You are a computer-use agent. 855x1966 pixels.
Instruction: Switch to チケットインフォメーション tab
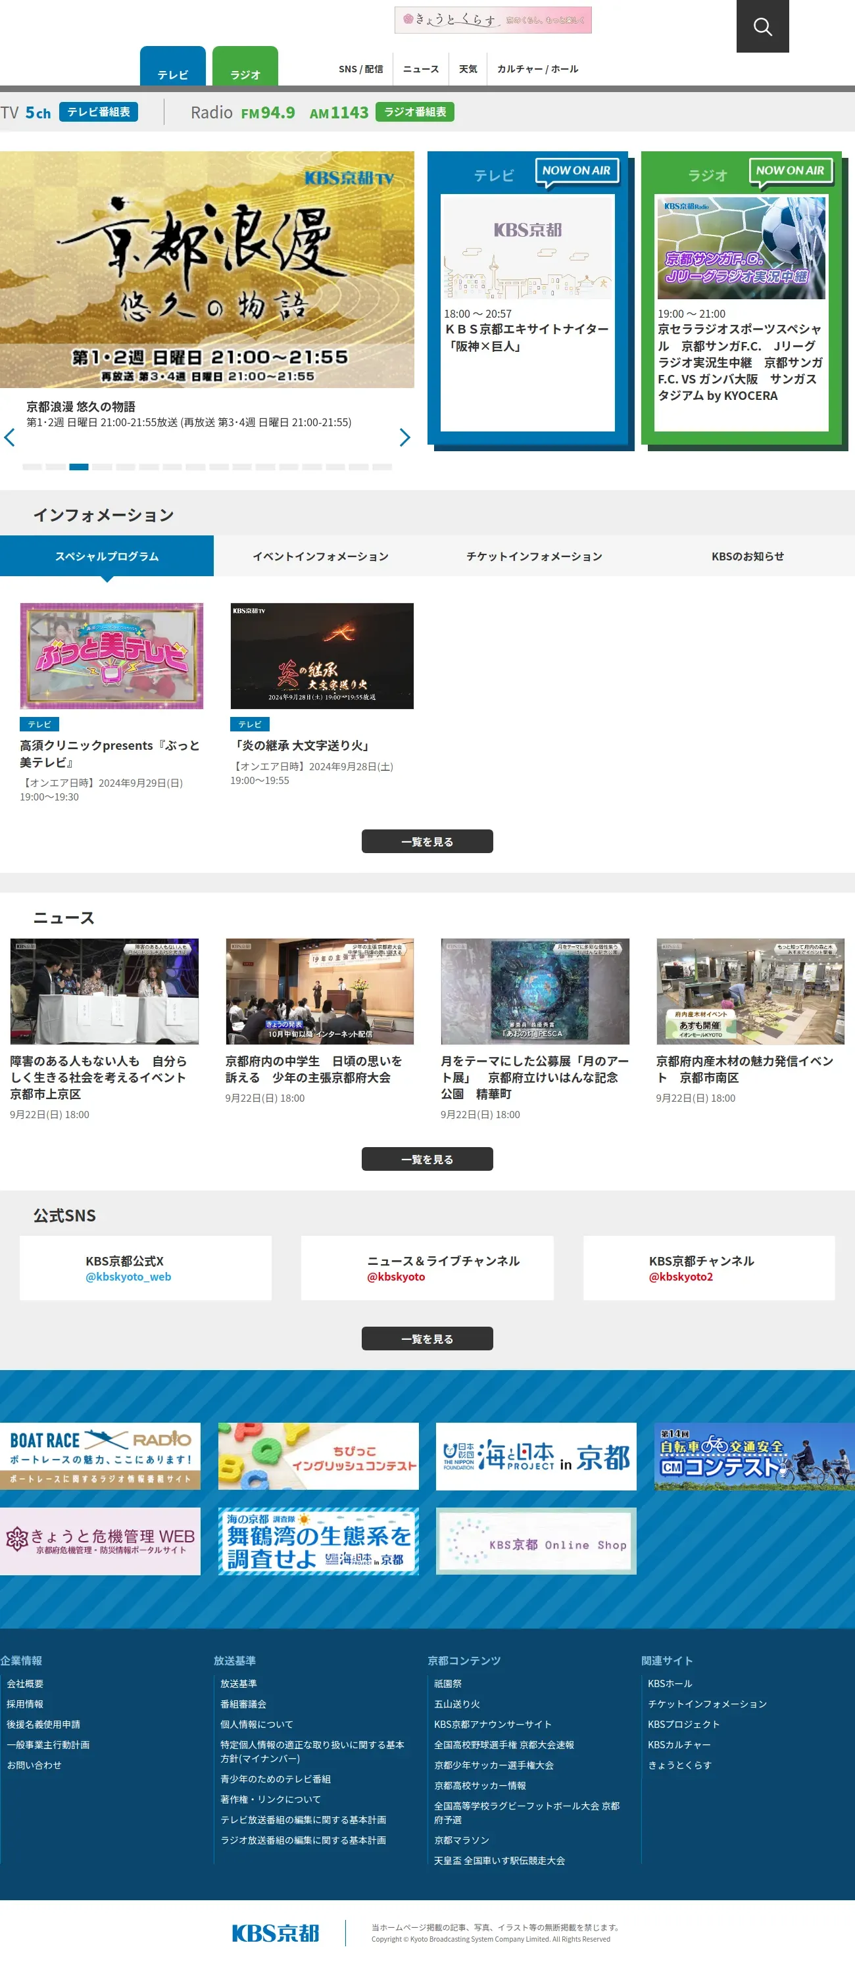534,556
